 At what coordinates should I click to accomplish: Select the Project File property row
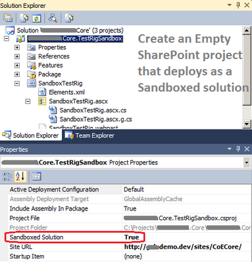(x=130, y=218)
